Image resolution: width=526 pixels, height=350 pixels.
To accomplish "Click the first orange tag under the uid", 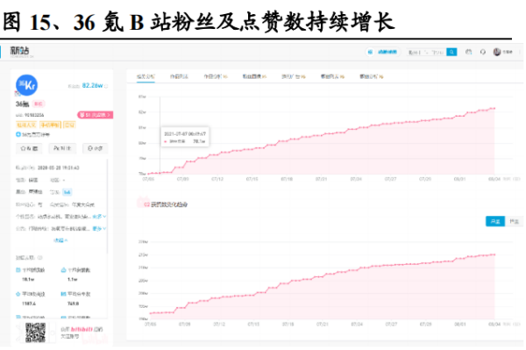I will pos(26,125).
